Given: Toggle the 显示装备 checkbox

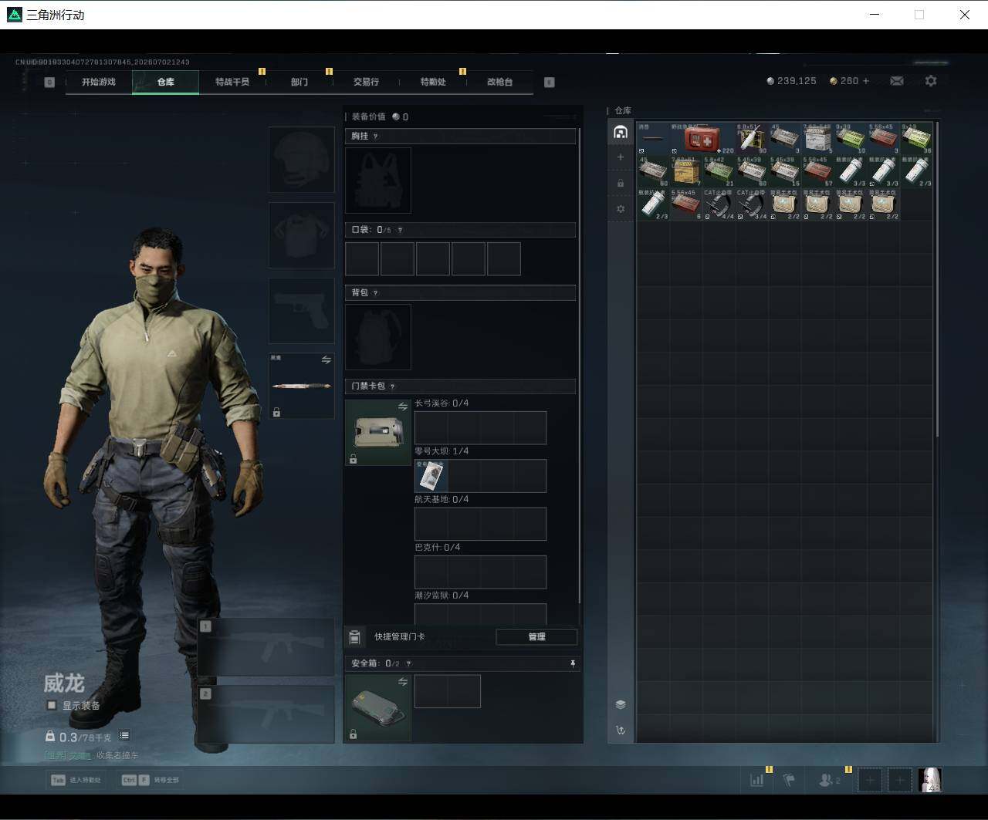Looking at the screenshot, I should click(x=52, y=705).
